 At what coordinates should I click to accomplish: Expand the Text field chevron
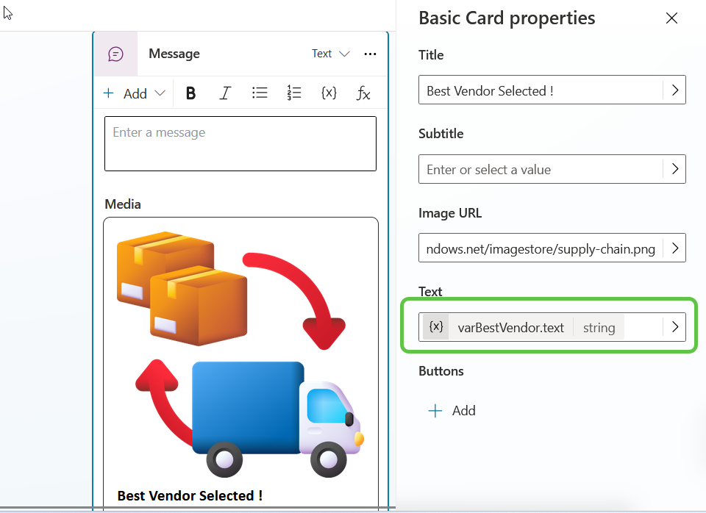(674, 326)
